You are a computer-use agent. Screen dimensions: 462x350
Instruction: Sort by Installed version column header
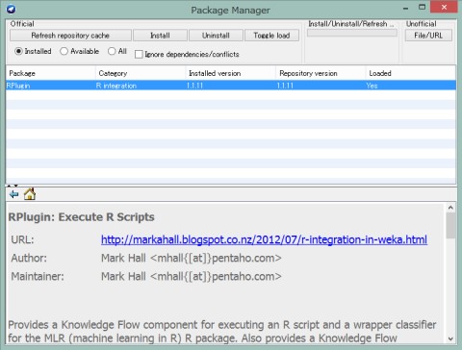click(231, 73)
